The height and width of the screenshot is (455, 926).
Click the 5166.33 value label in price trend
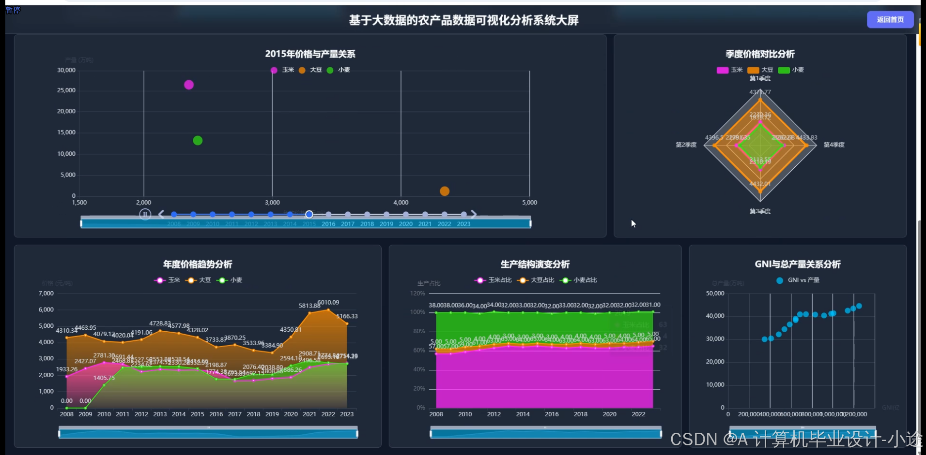tap(347, 316)
